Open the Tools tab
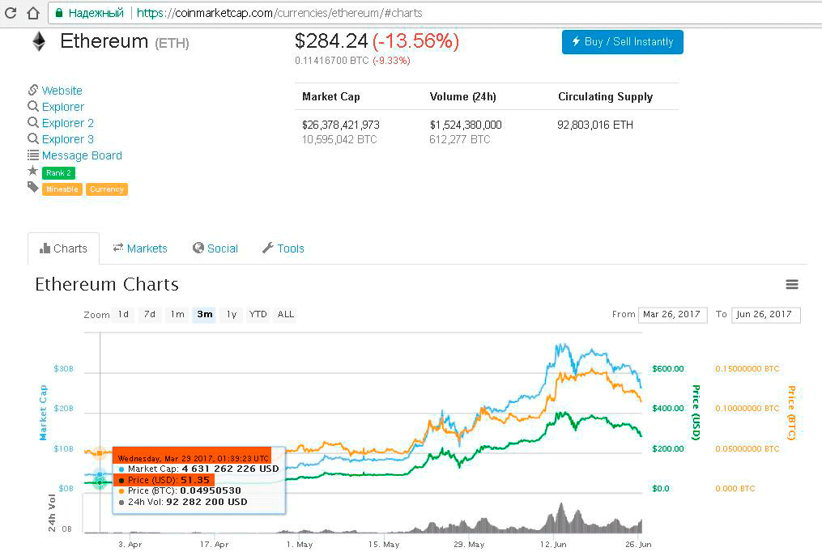Screen dimensions: 822x556 point(283,248)
